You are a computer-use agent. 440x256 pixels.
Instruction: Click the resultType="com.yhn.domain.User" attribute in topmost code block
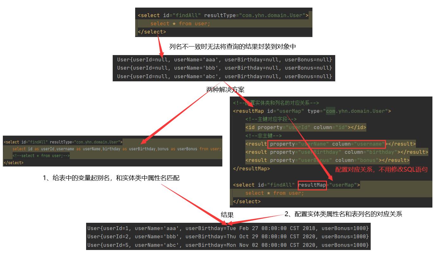click(255, 15)
